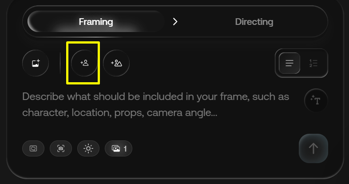Select the Framing tab
This screenshot has height=184, width=349.
point(96,21)
